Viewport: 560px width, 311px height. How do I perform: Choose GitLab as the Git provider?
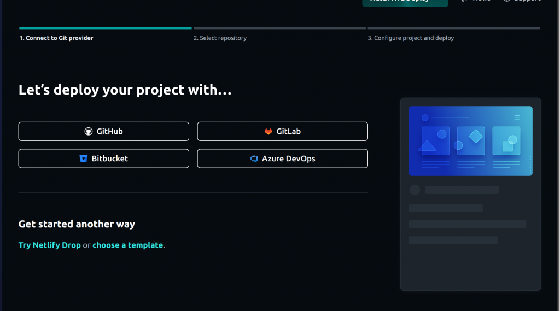(283, 131)
